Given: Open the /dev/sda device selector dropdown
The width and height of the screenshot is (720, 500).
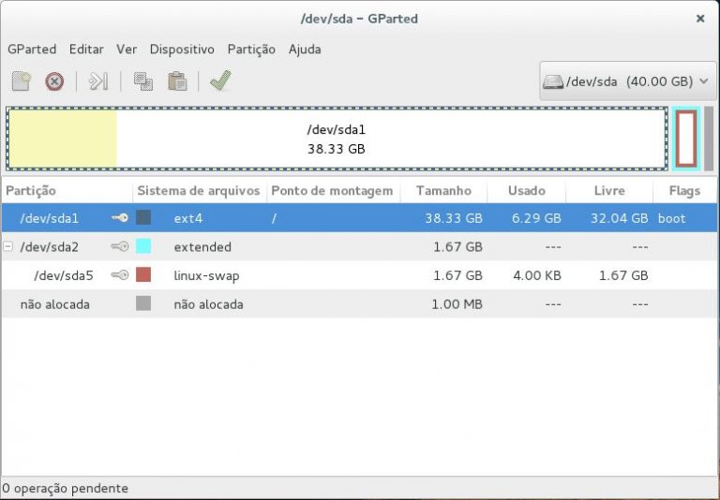Looking at the screenshot, I should tap(626, 81).
